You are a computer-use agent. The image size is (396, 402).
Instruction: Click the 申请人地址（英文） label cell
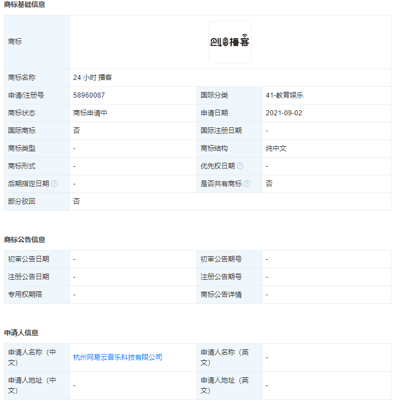tap(230, 385)
